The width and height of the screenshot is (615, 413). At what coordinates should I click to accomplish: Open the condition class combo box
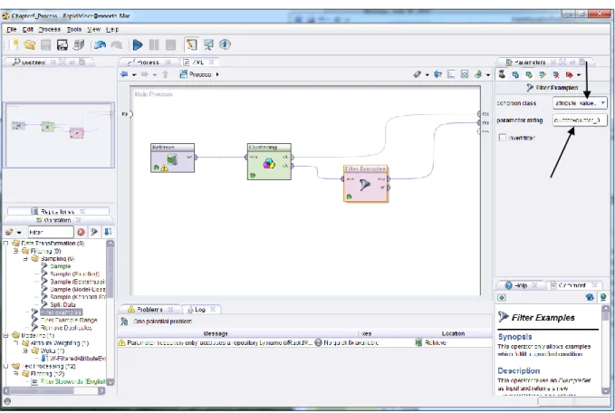[580, 103]
